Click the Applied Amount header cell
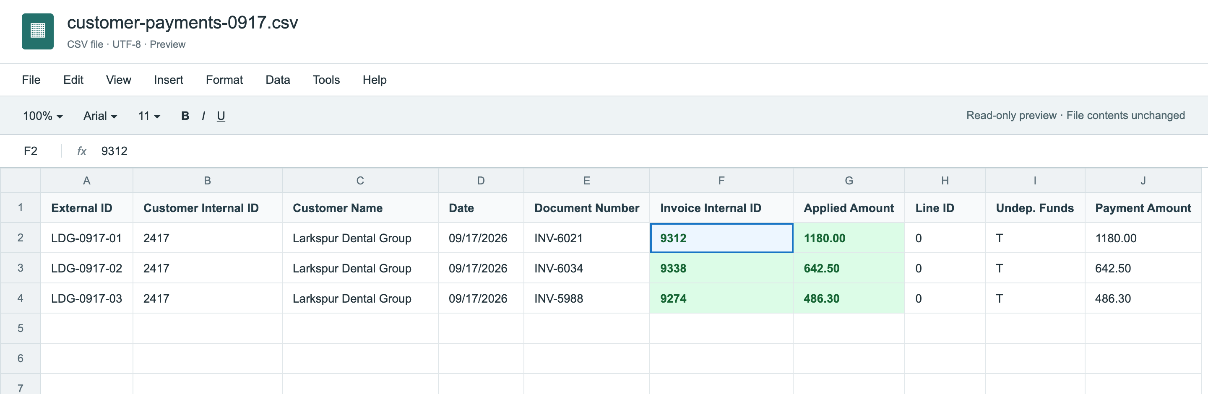 pyautogui.click(x=849, y=208)
